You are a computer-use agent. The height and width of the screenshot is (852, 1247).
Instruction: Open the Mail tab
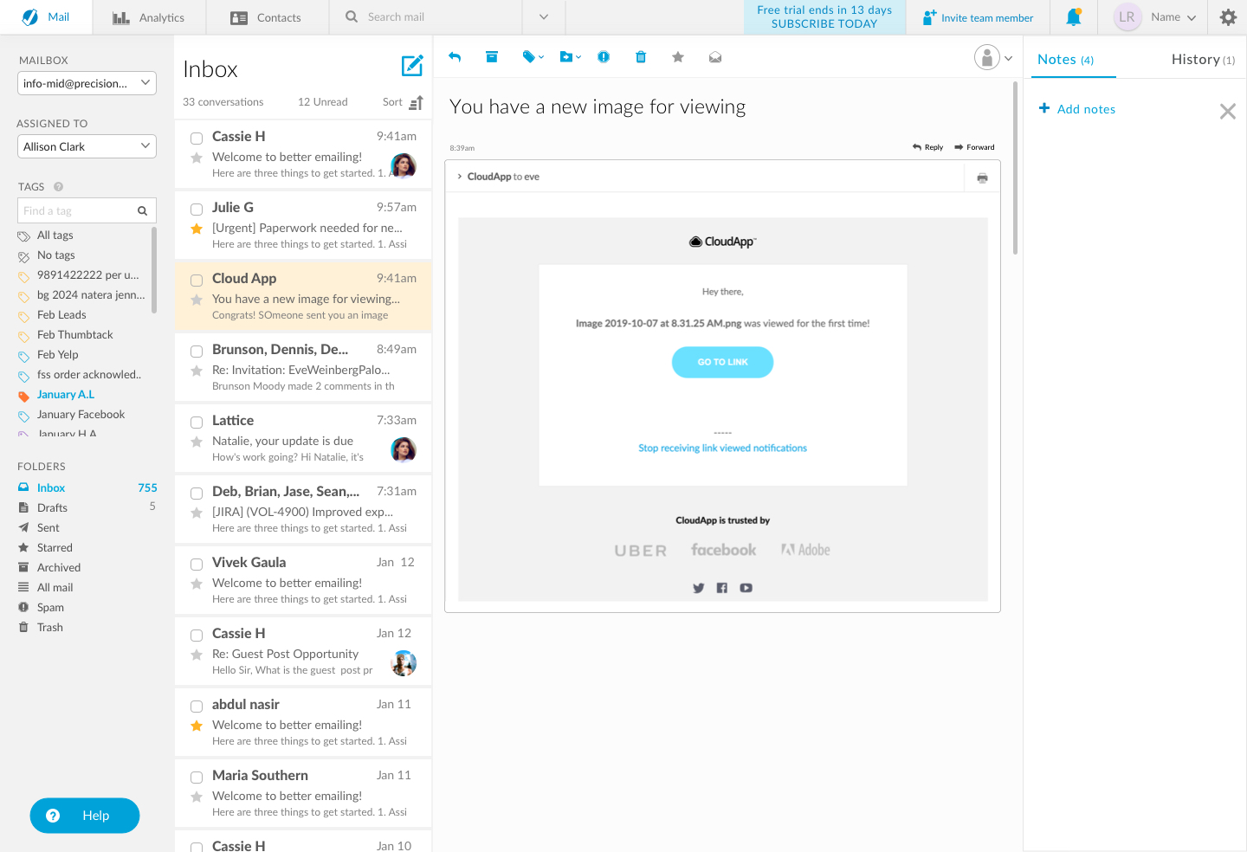(46, 17)
